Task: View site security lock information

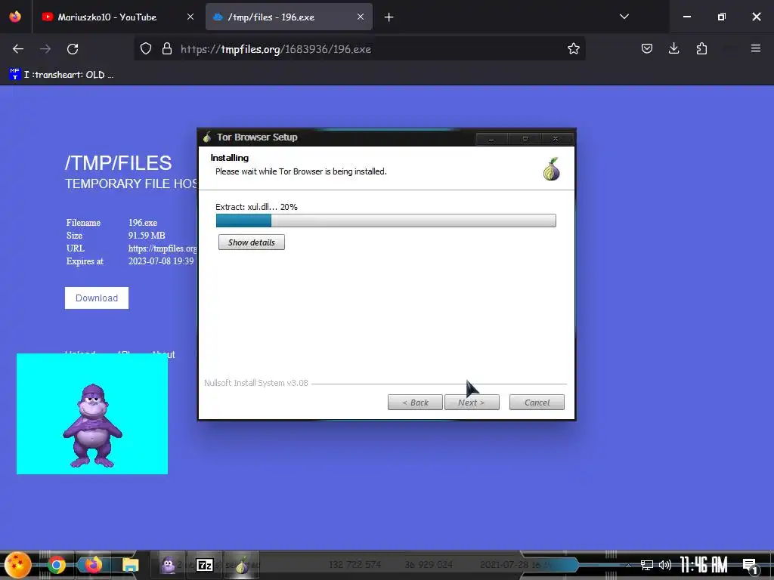Action: tap(167, 49)
